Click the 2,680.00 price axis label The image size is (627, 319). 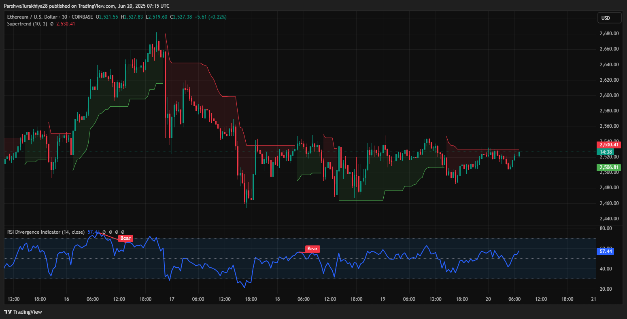[x=609, y=34]
